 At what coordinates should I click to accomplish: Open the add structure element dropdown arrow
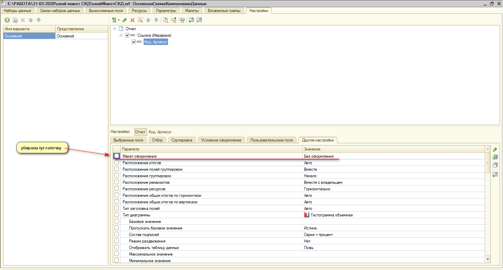coord(118,20)
